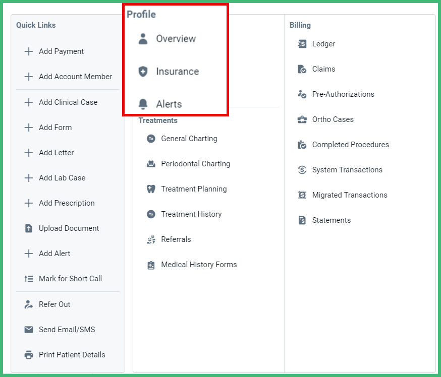This screenshot has height=377, width=441.
Task: Open the Claims icon
Action: [301, 69]
